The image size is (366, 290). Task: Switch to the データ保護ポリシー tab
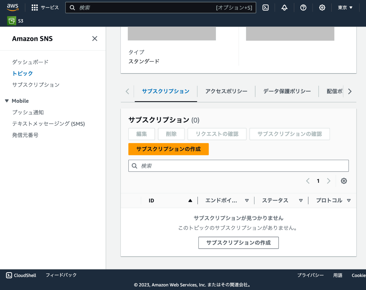click(x=287, y=91)
